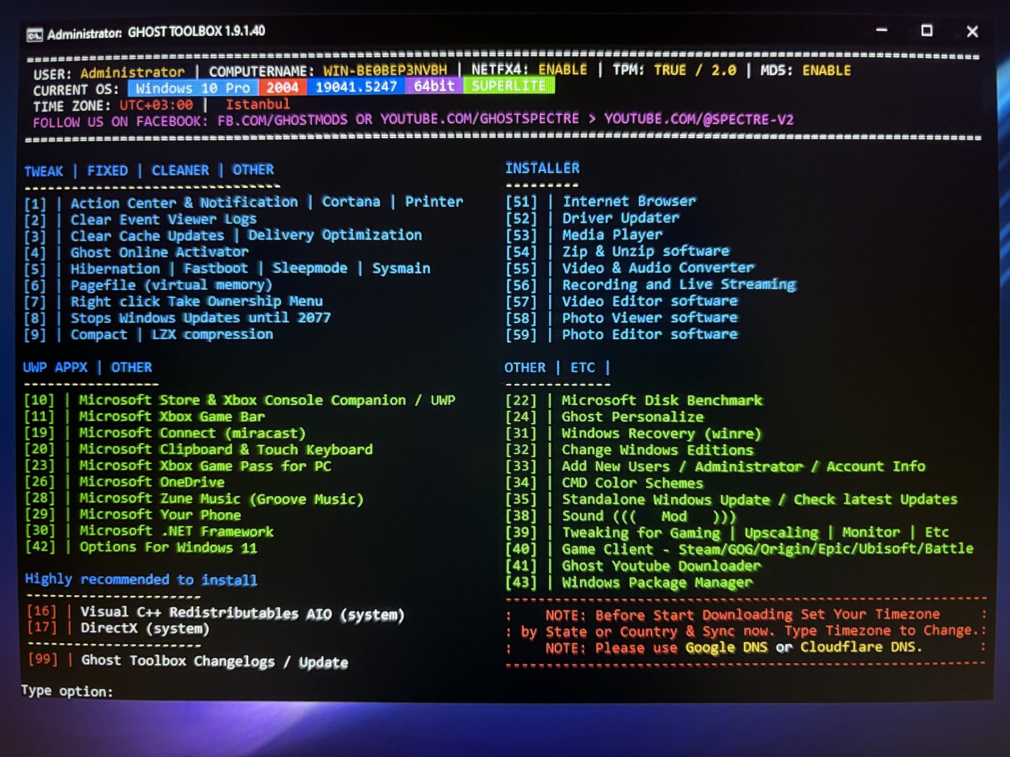Click 'Windows 10 Pro' OS badge
Image resolution: width=1010 pixels, height=757 pixels.
tap(193, 88)
